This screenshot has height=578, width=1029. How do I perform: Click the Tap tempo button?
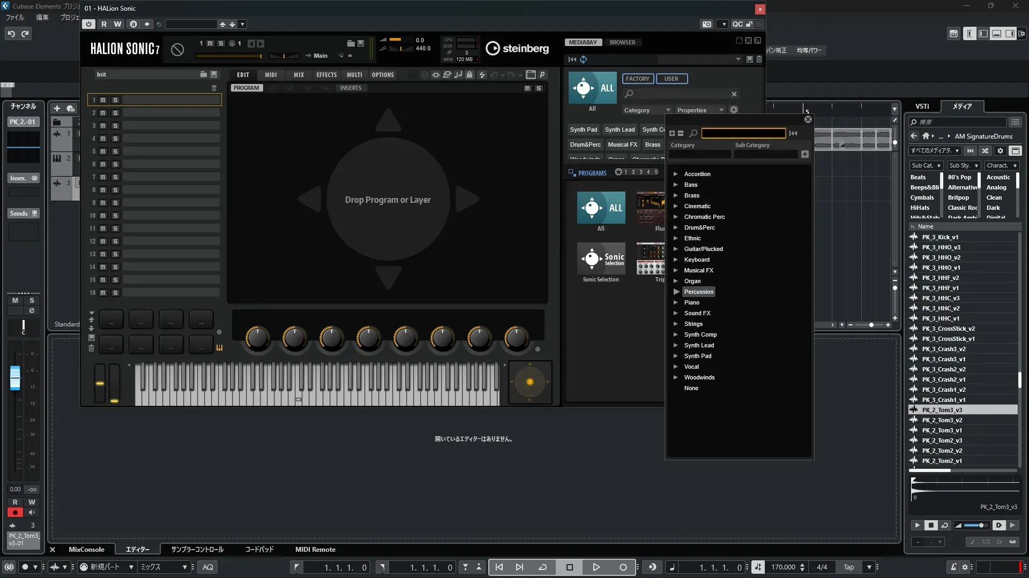pos(848,567)
